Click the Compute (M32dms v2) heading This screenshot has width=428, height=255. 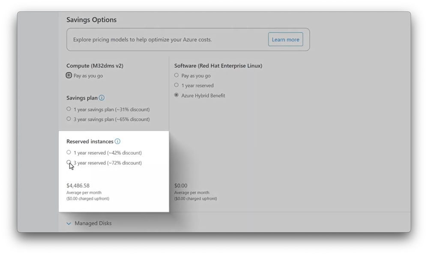pyautogui.click(x=95, y=66)
